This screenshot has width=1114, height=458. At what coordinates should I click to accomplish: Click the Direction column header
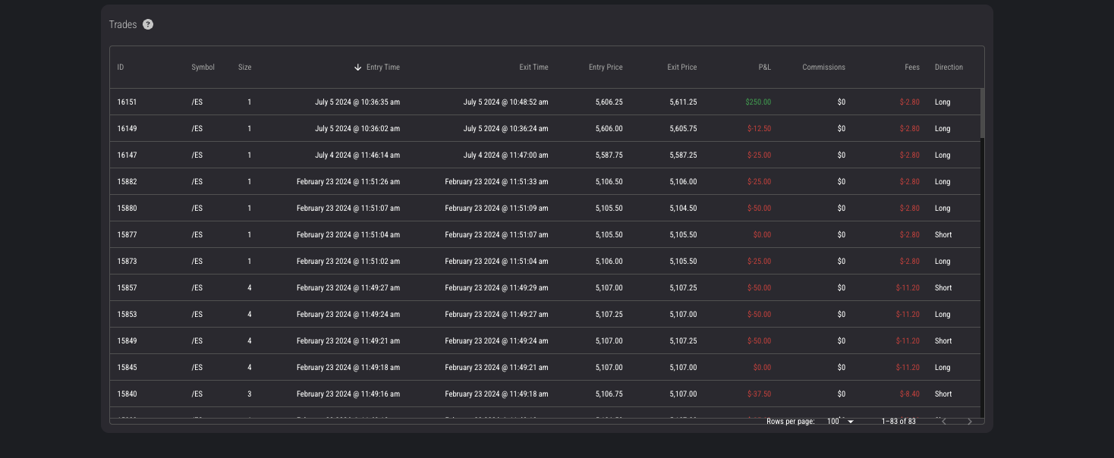tap(949, 67)
